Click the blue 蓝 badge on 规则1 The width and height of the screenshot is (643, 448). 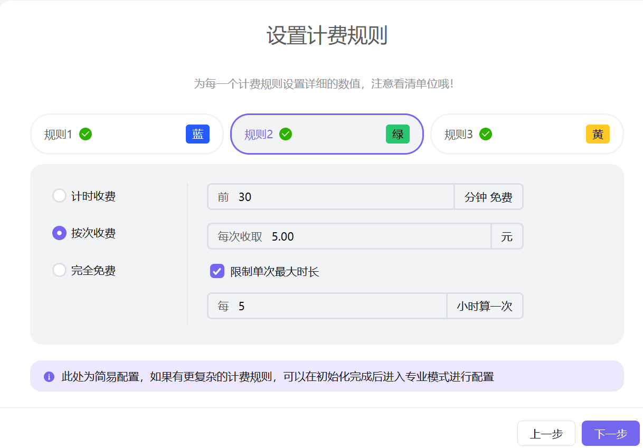tap(197, 134)
